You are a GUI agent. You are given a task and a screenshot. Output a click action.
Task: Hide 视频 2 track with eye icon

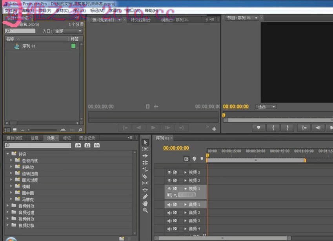click(x=169, y=181)
